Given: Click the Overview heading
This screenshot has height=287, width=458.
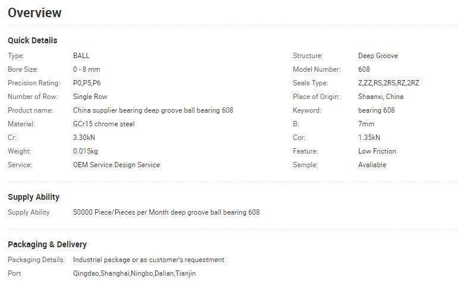Looking at the screenshot, I should (x=34, y=12).
